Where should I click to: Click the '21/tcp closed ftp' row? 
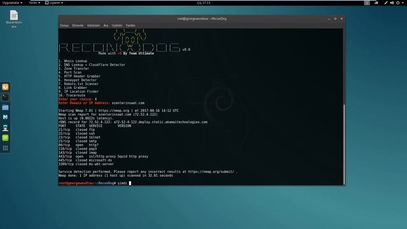tap(76, 130)
